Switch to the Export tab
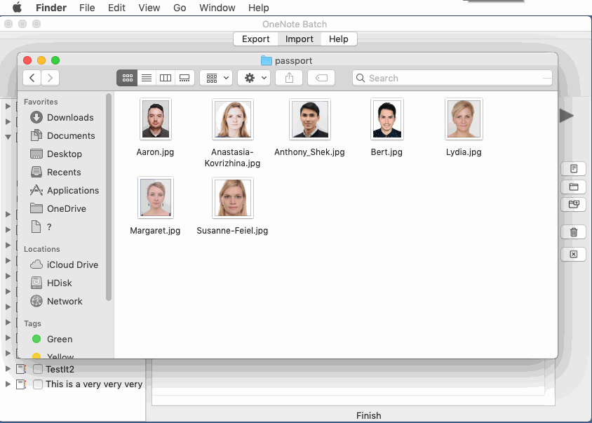The width and height of the screenshot is (592, 423). coord(255,39)
